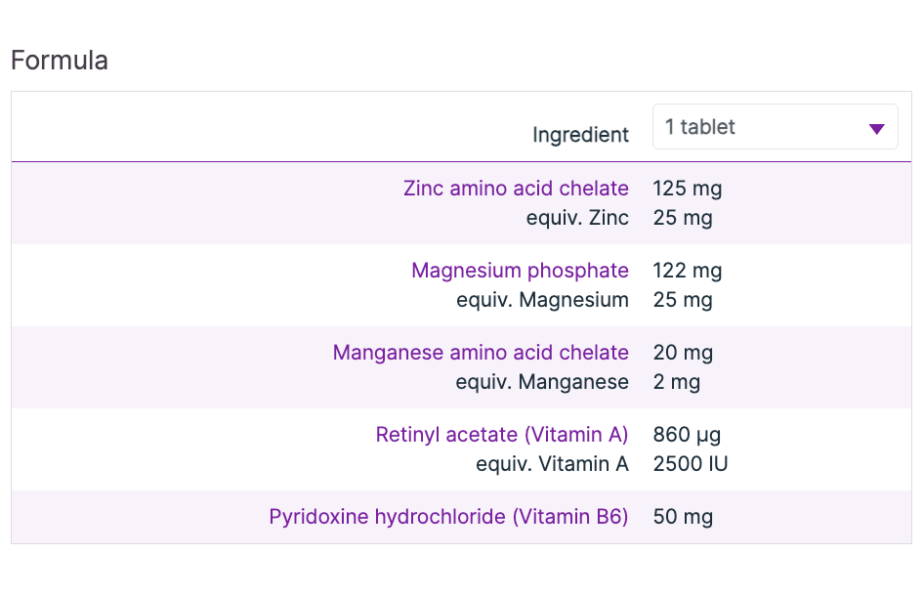Select the 50 mg pyridoxine amount

(x=683, y=517)
